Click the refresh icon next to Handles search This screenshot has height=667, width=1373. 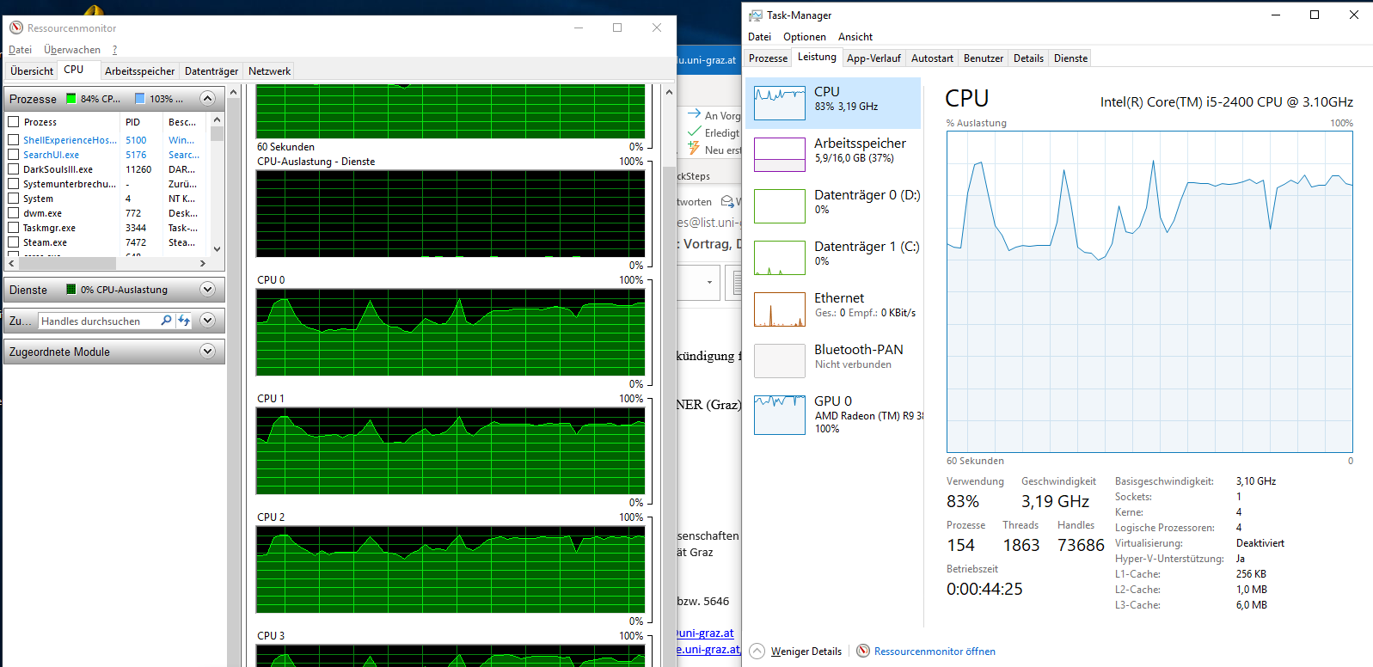coord(184,321)
